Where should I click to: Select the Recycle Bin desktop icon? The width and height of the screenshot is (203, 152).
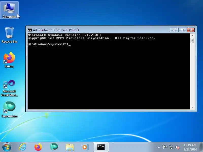9,35
